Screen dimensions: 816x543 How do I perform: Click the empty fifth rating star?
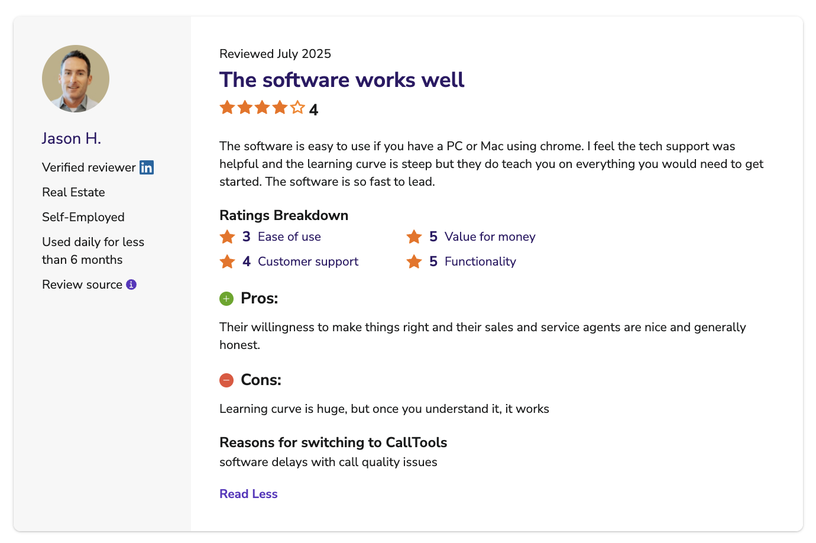[x=297, y=107]
